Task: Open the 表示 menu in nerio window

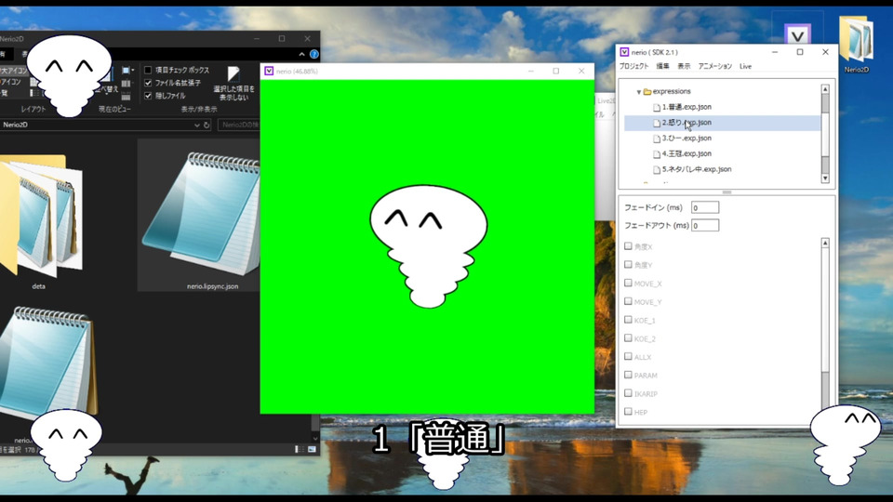Action: (684, 66)
